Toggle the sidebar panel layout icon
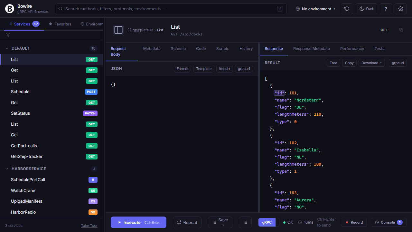 click(x=118, y=30)
